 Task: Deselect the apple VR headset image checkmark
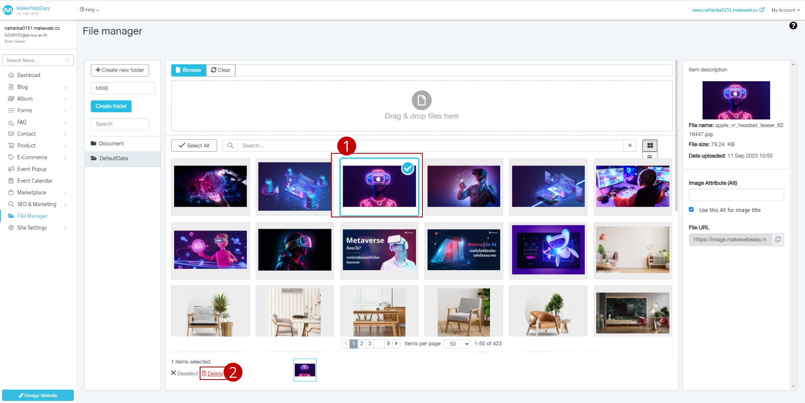click(407, 169)
